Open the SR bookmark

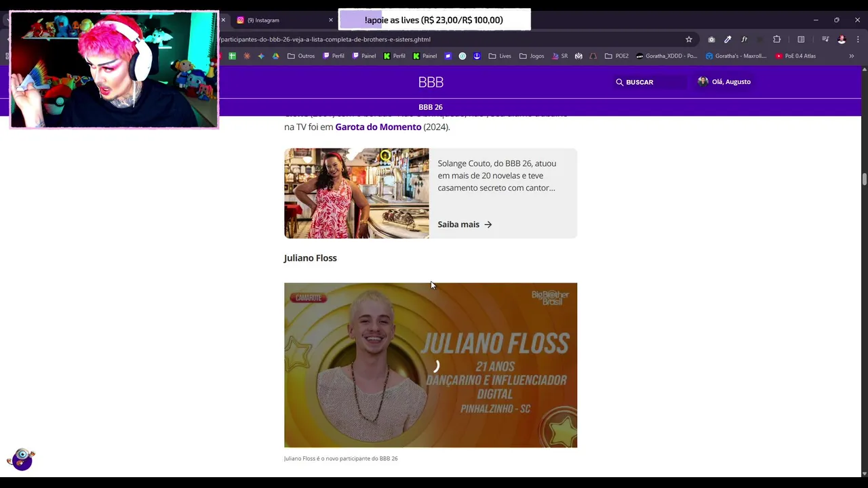(x=560, y=56)
